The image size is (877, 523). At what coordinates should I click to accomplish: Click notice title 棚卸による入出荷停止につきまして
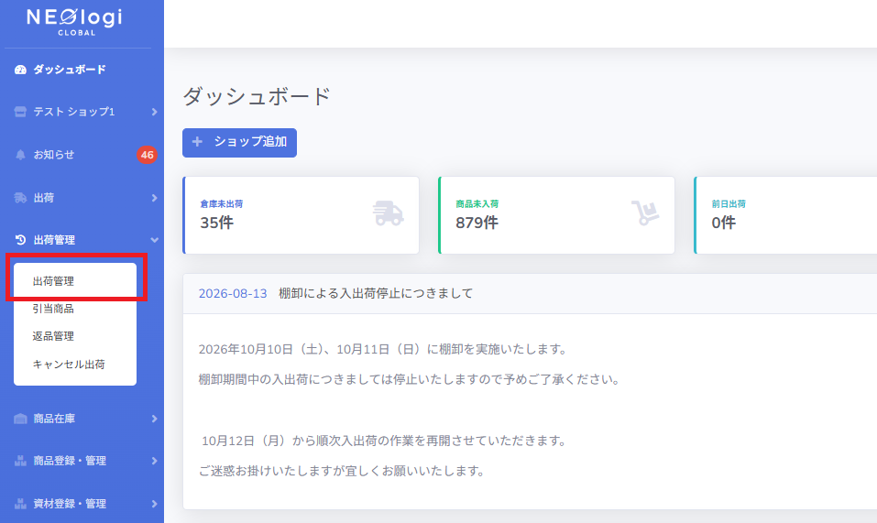tap(376, 293)
